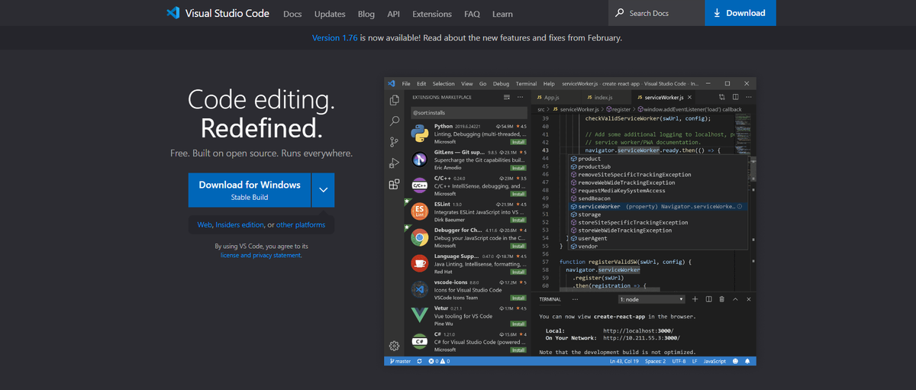The height and width of the screenshot is (390, 916).
Task: Open the Selection menu in VS Code menu bar
Action: coord(443,83)
